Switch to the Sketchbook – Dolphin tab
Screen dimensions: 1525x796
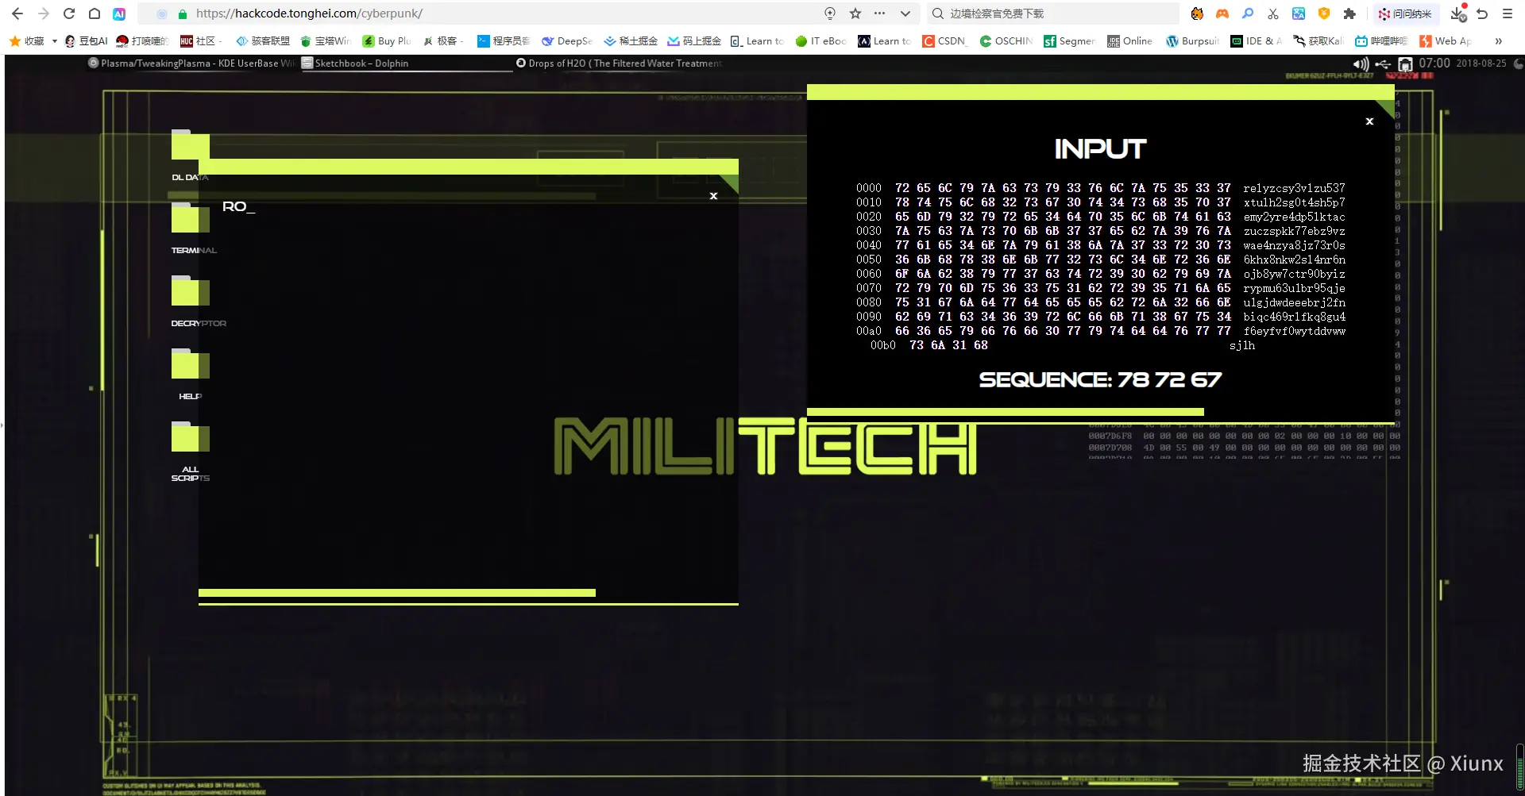(x=361, y=63)
